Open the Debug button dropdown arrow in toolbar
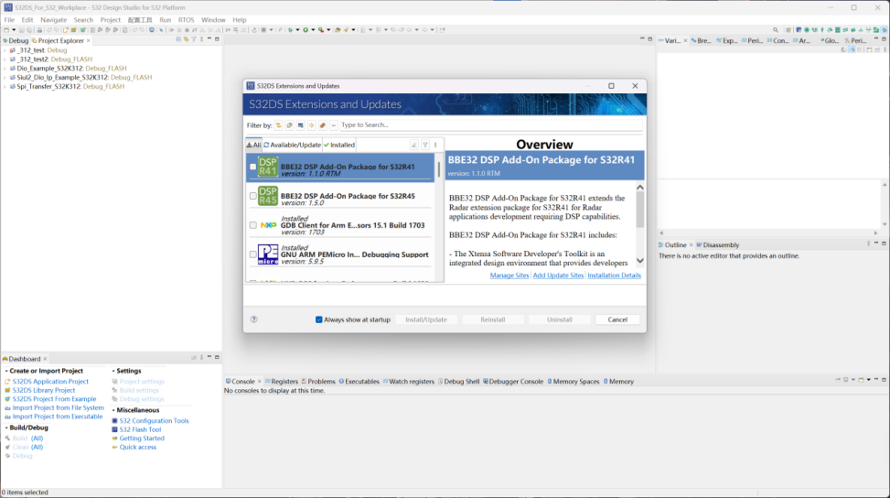890x498 pixels. [297, 29]
